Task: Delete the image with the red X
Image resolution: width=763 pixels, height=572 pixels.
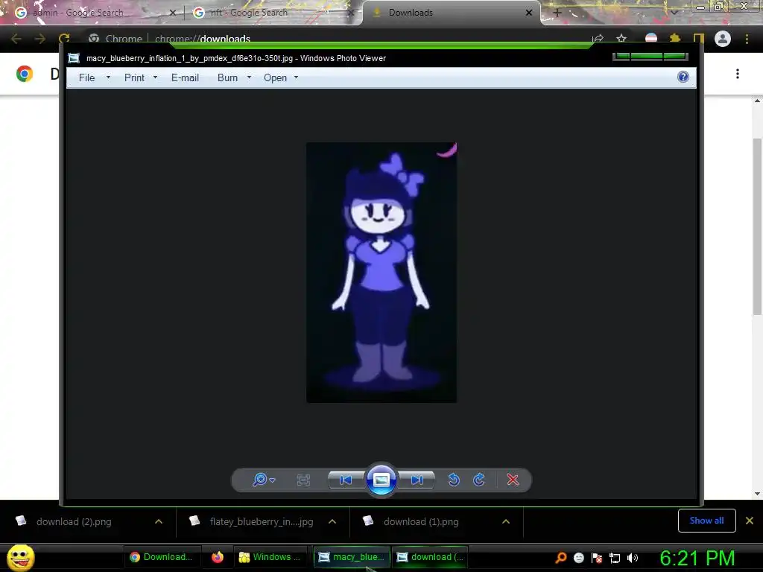Action: (513, 480)
